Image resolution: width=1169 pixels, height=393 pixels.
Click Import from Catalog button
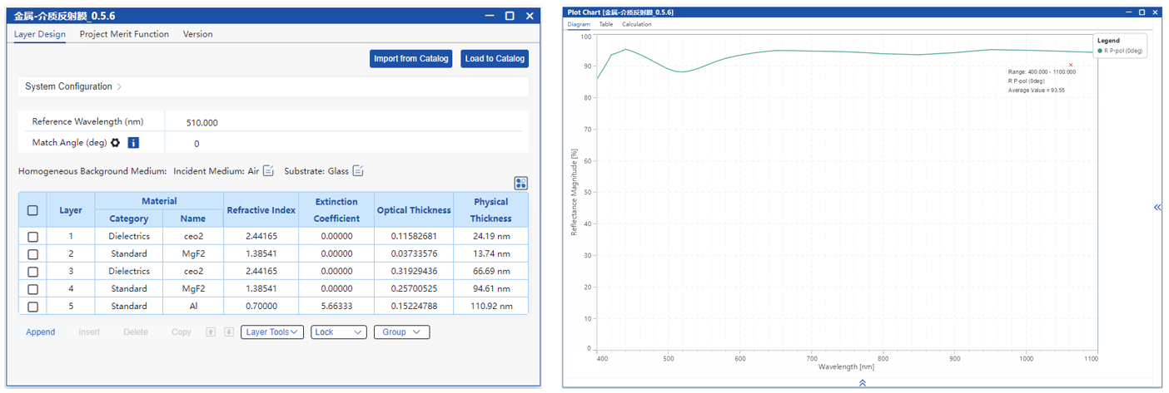(x=411, y=59)
